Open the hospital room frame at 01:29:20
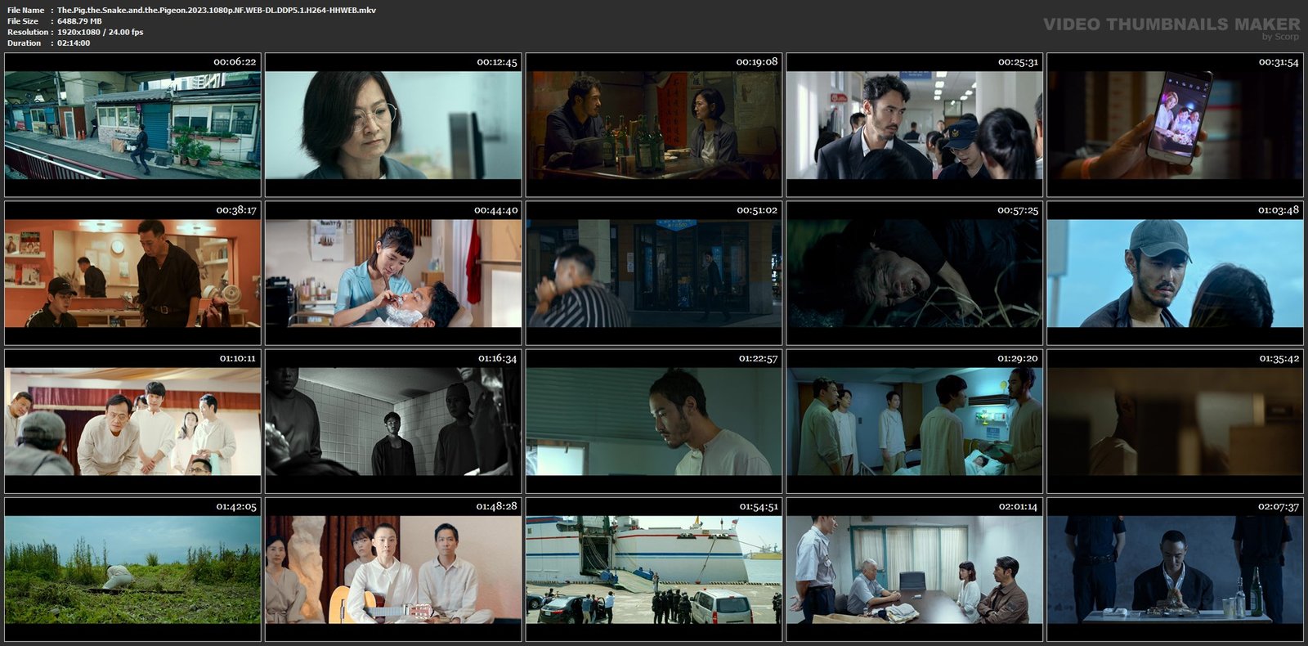Viewport: 1308px width, 646px height. click(915, 421)
